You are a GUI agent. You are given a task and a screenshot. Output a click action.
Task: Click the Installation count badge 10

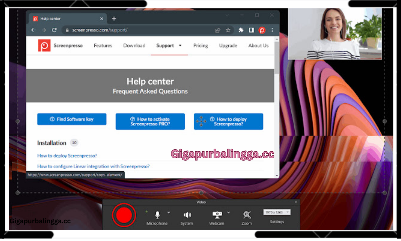74,143
